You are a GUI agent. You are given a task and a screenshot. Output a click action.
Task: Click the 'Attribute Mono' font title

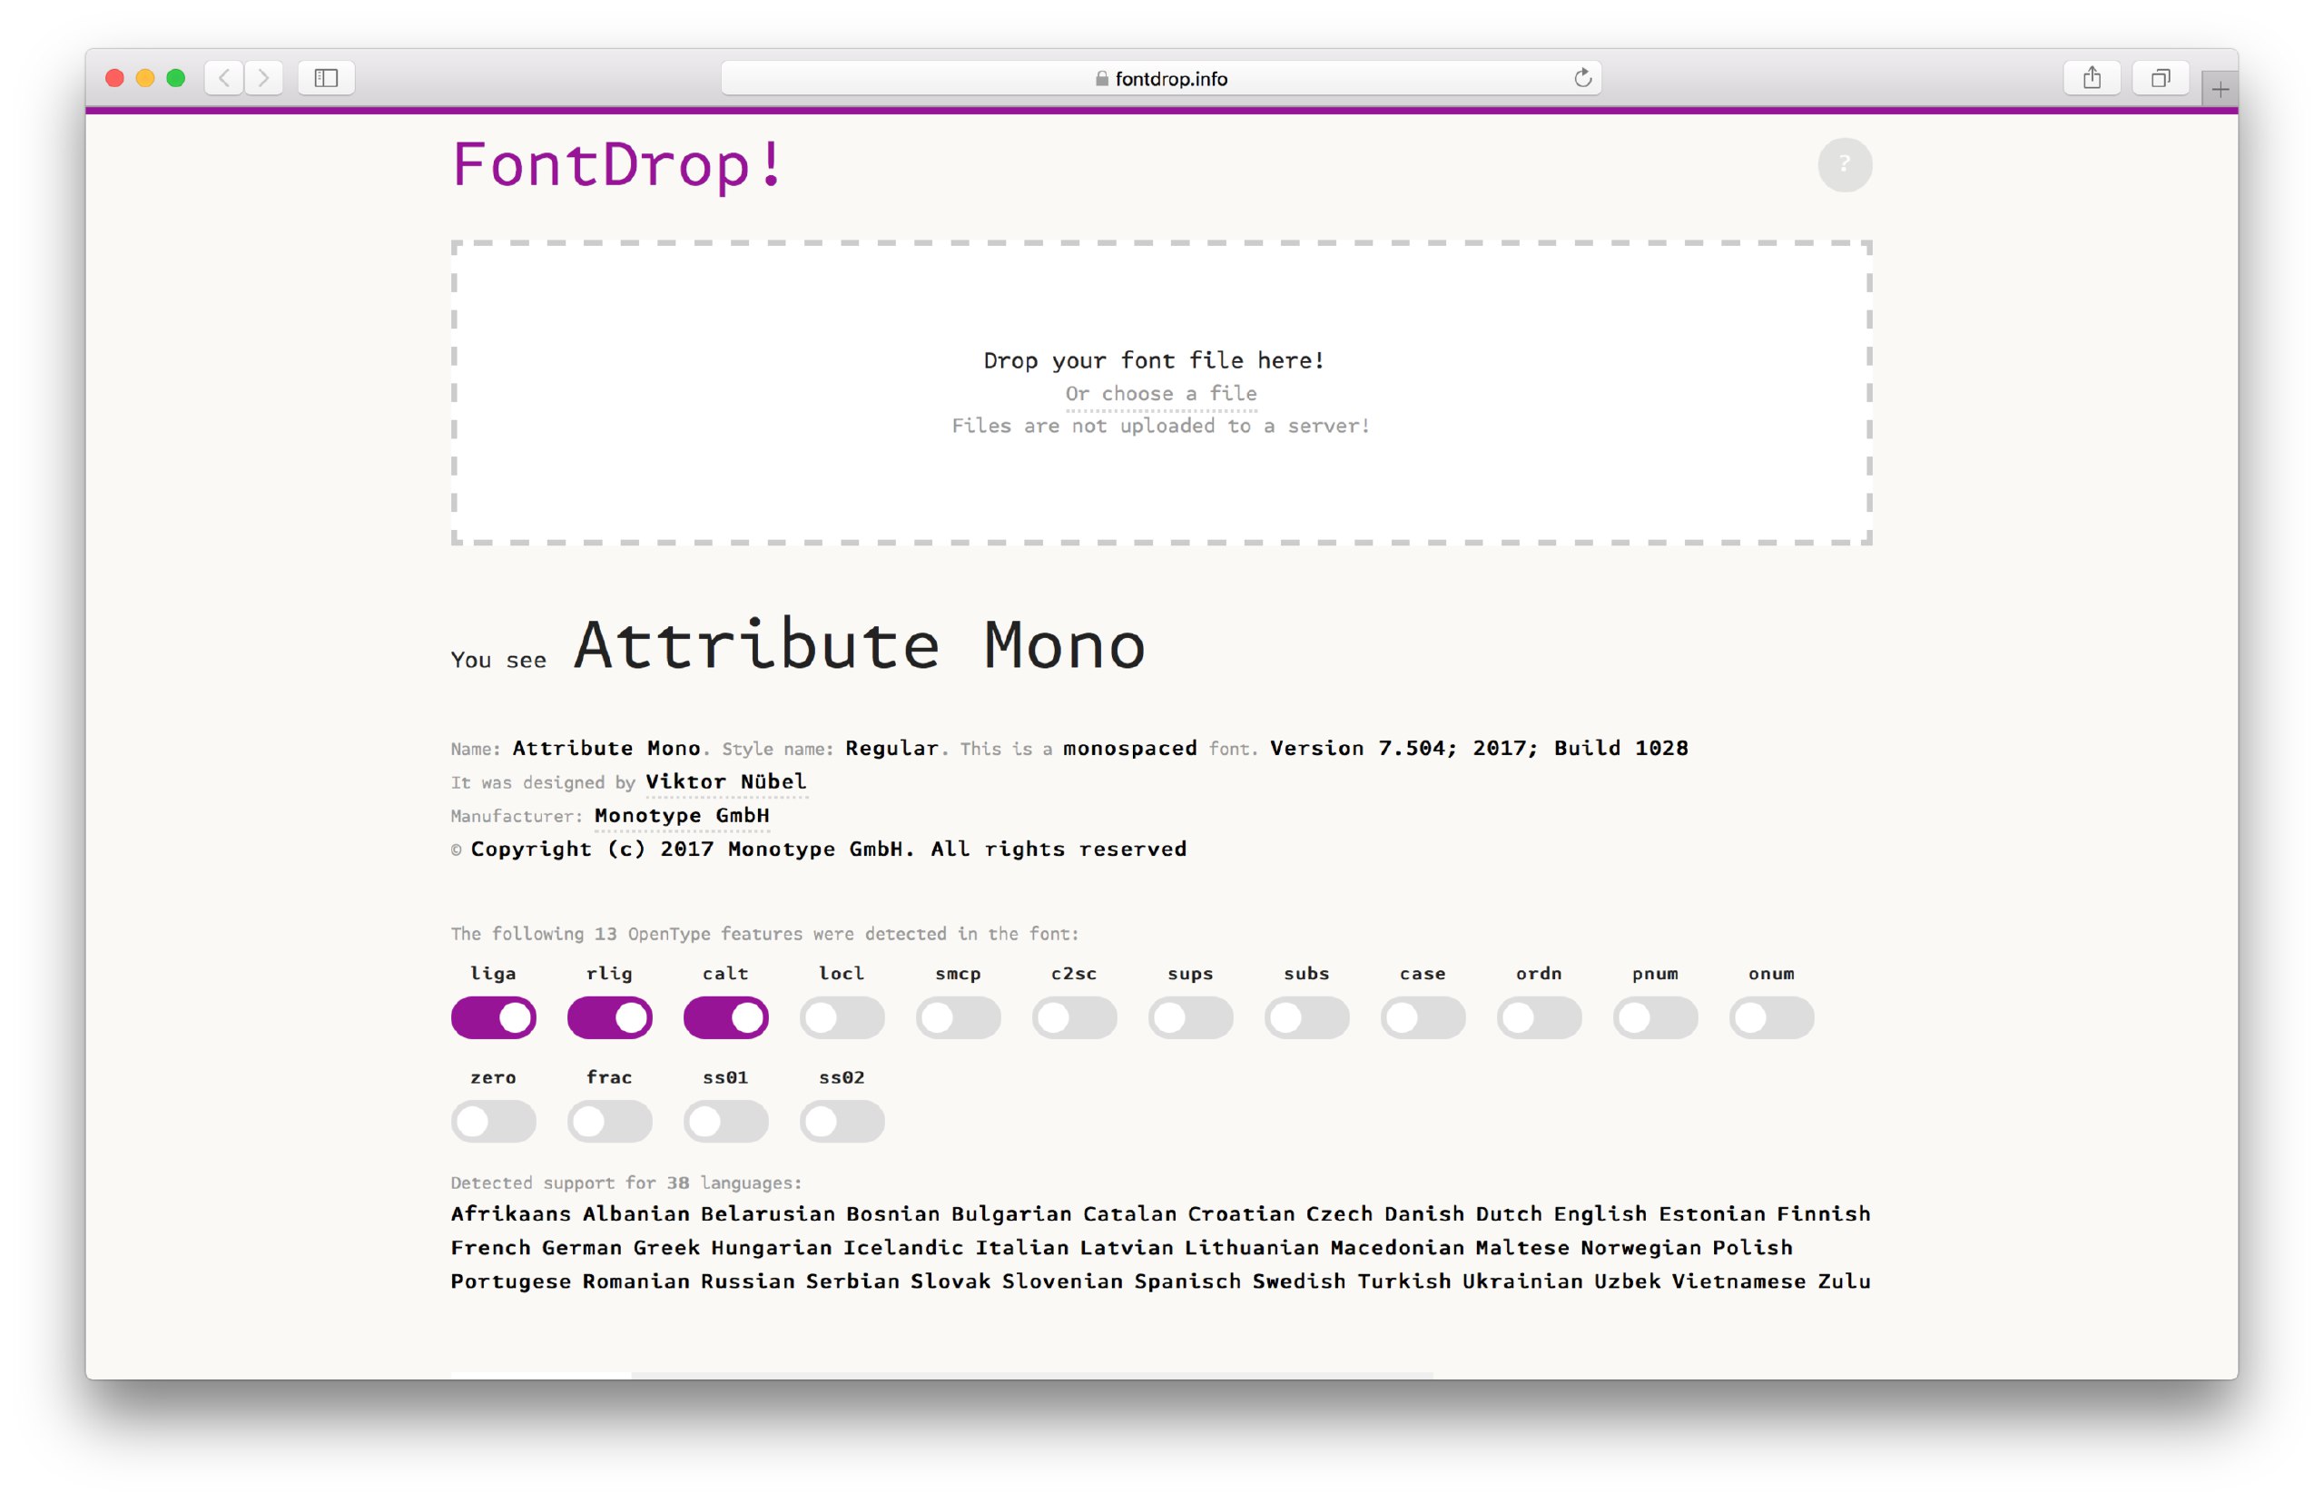point(860,644)
